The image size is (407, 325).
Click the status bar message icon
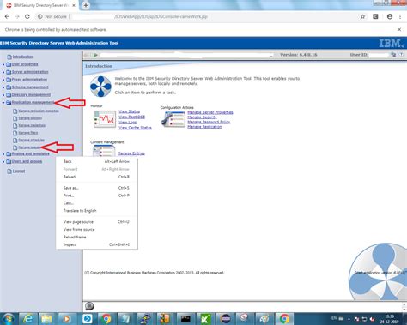[x=89, y=306]
